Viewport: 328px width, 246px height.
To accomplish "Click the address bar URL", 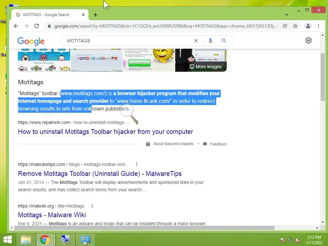I will (166, 26).
